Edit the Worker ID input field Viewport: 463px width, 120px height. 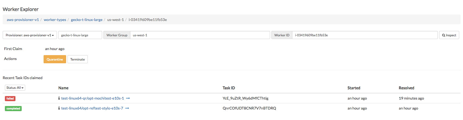(x=365, y=35)
